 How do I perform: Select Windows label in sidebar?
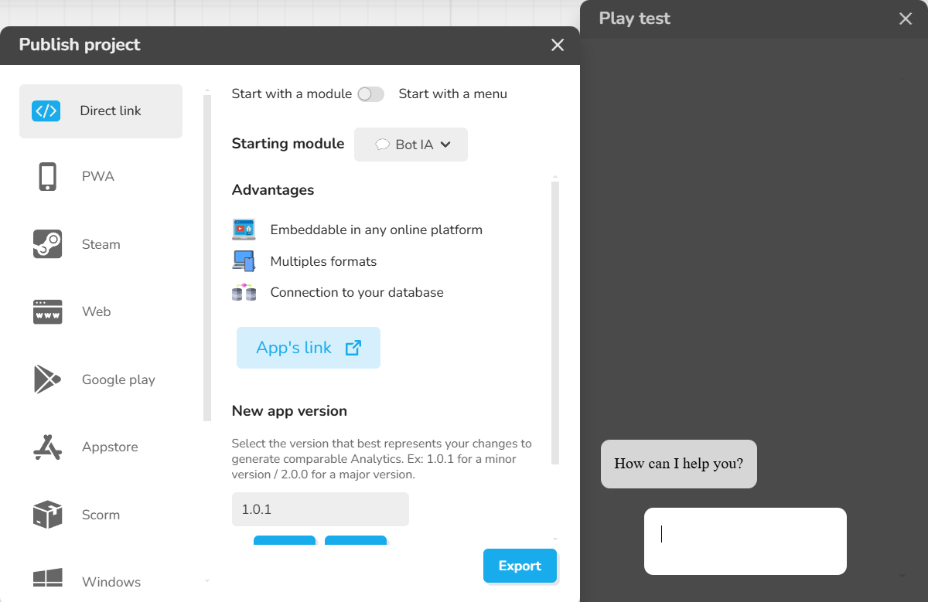click(111, 582)
